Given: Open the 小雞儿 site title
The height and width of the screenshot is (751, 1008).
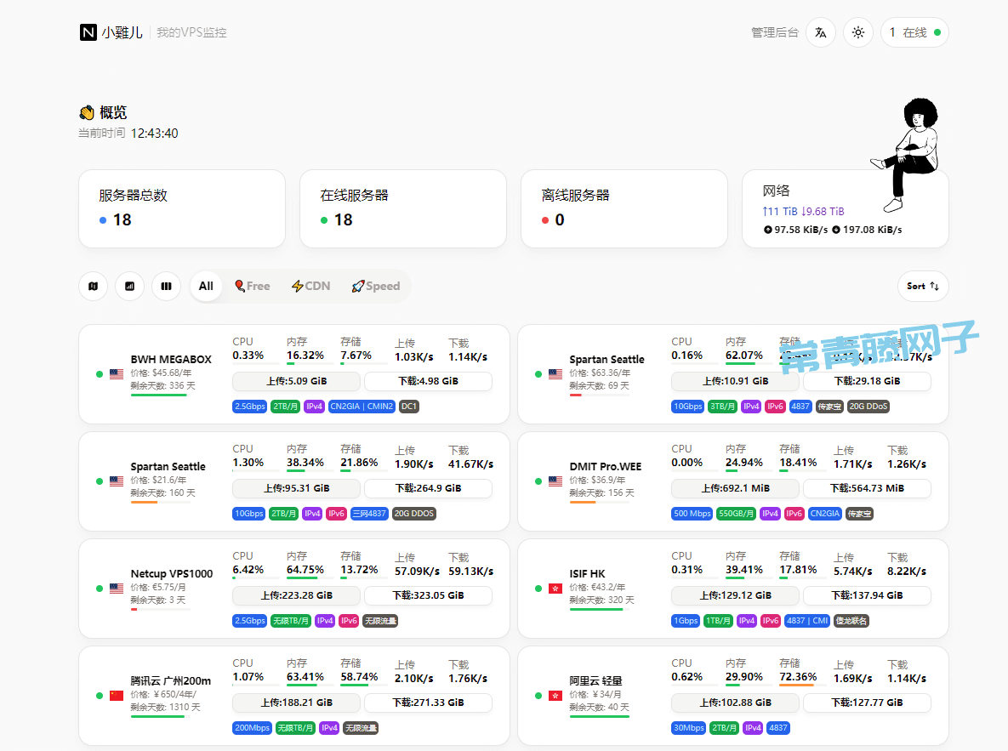Looking at the screenshot, I should click(122, 32).
